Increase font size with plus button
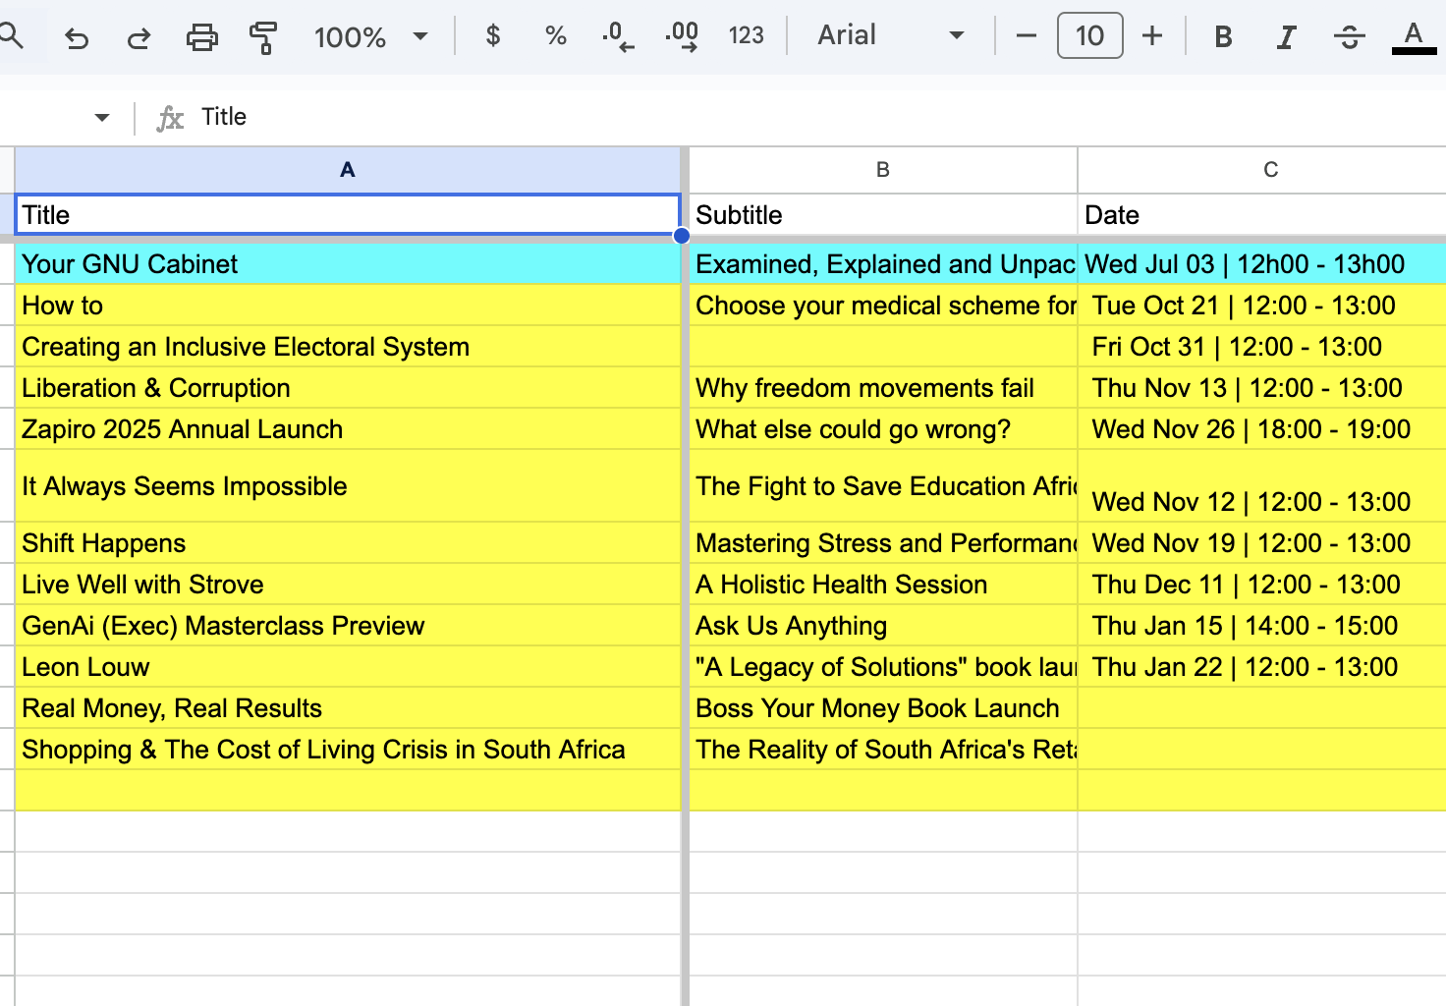The image size is (1446, 1006). [1151, 36]
